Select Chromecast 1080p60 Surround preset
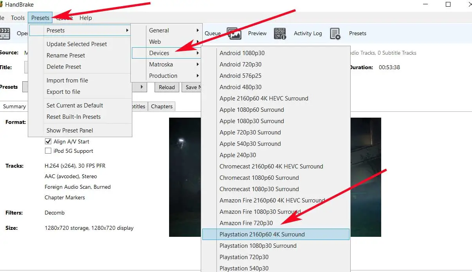This screenshot has height=272, width=472. point(276,178)
